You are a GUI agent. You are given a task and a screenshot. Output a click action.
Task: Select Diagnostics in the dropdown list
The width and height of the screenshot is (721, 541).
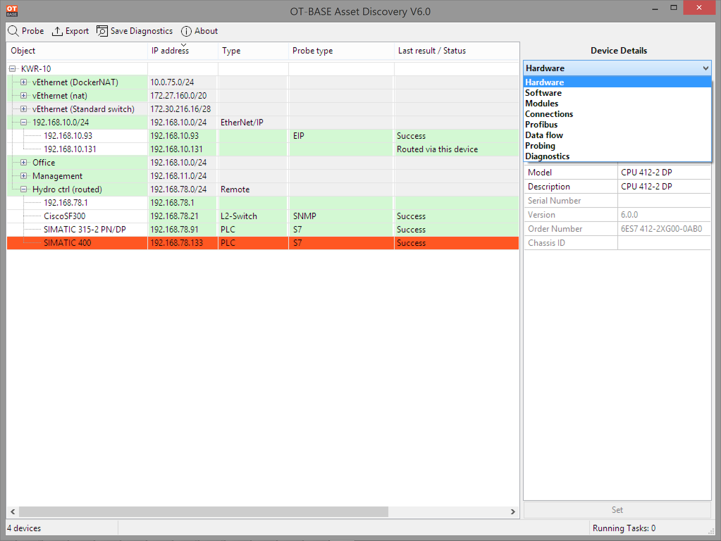(617, 156)
